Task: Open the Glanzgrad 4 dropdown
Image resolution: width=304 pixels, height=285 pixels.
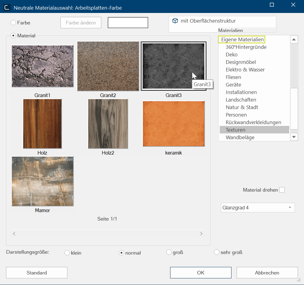Action: (258, 208)
